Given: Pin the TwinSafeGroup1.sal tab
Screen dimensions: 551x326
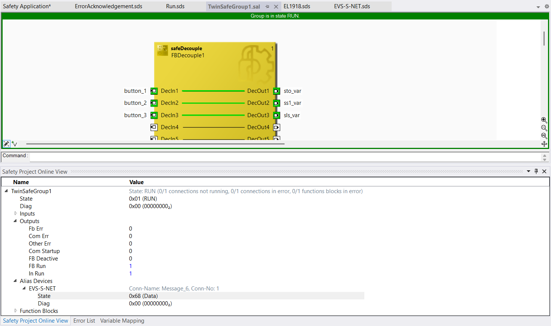Looking at the screenshot, I should pyautogui.click(x=267, y=7).
